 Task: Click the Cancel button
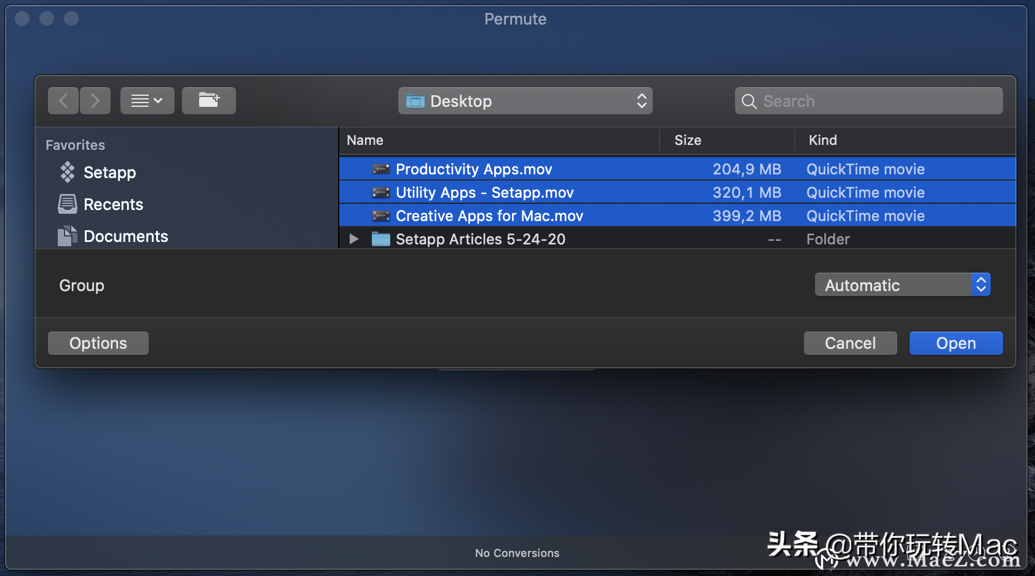[x=851, y=343]
